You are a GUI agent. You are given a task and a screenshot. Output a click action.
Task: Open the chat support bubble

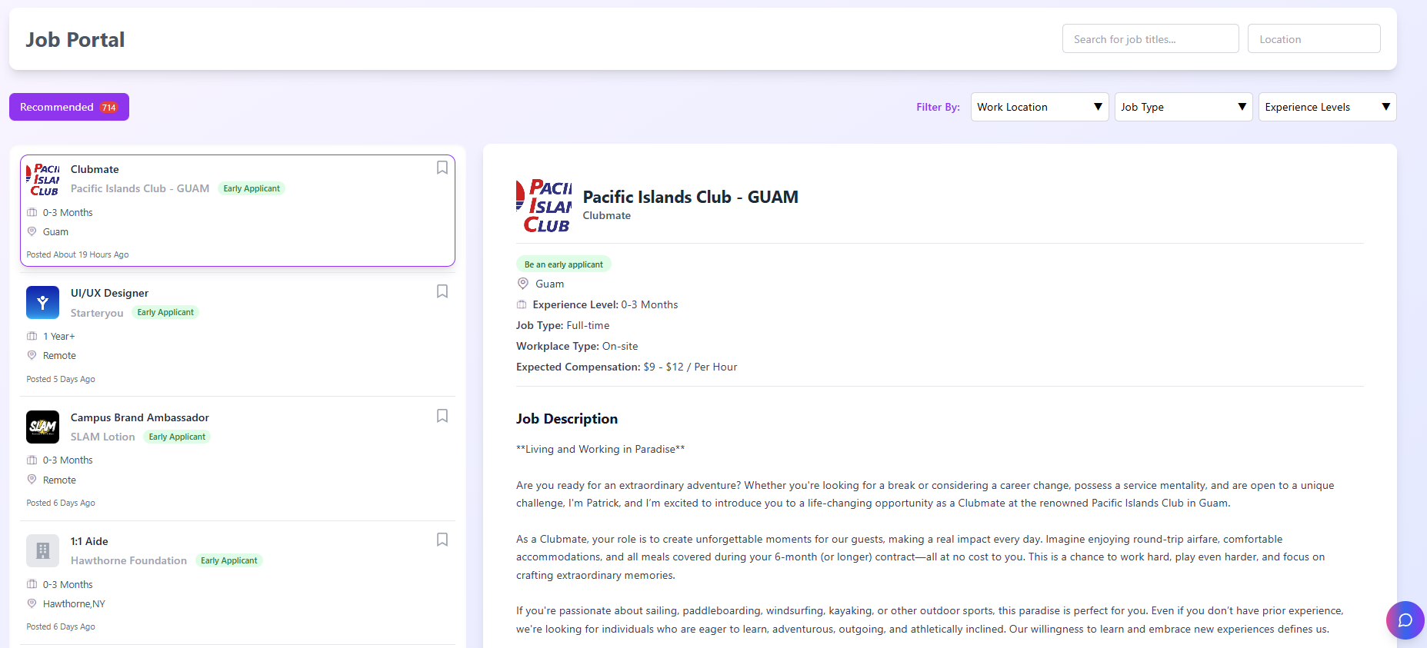point(1405,620)
